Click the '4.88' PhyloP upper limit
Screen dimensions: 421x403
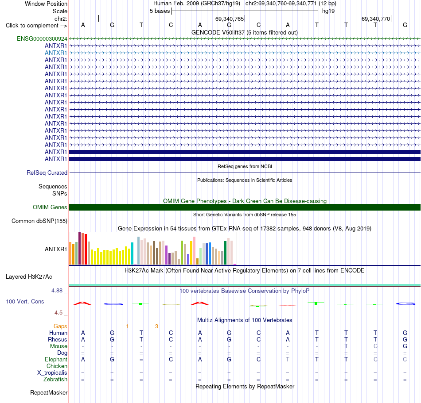point(57,291)
